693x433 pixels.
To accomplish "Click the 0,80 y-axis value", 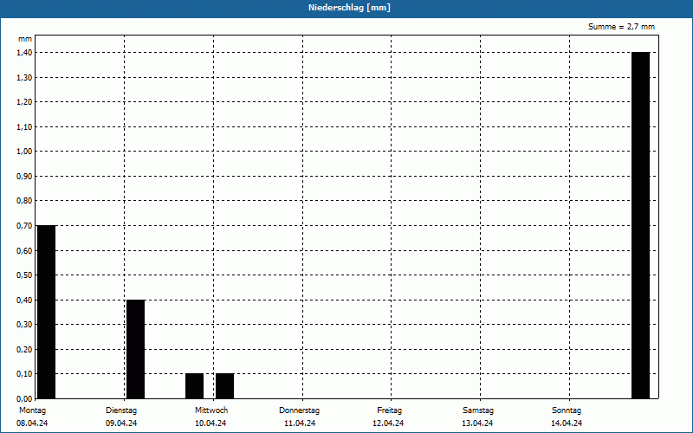I will (25, 201).
